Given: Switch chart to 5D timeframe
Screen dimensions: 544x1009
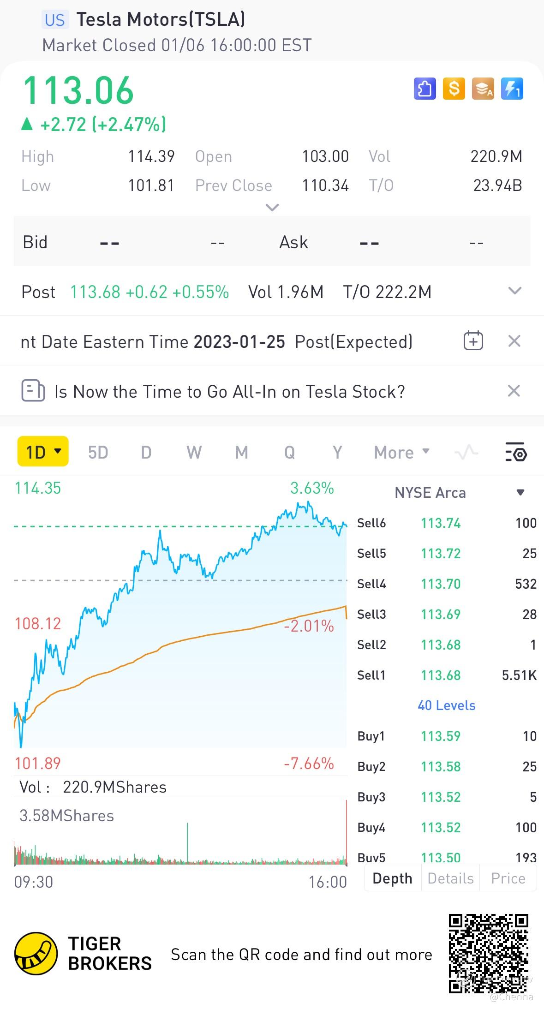Looking at the screenshot, I should 98,452.
